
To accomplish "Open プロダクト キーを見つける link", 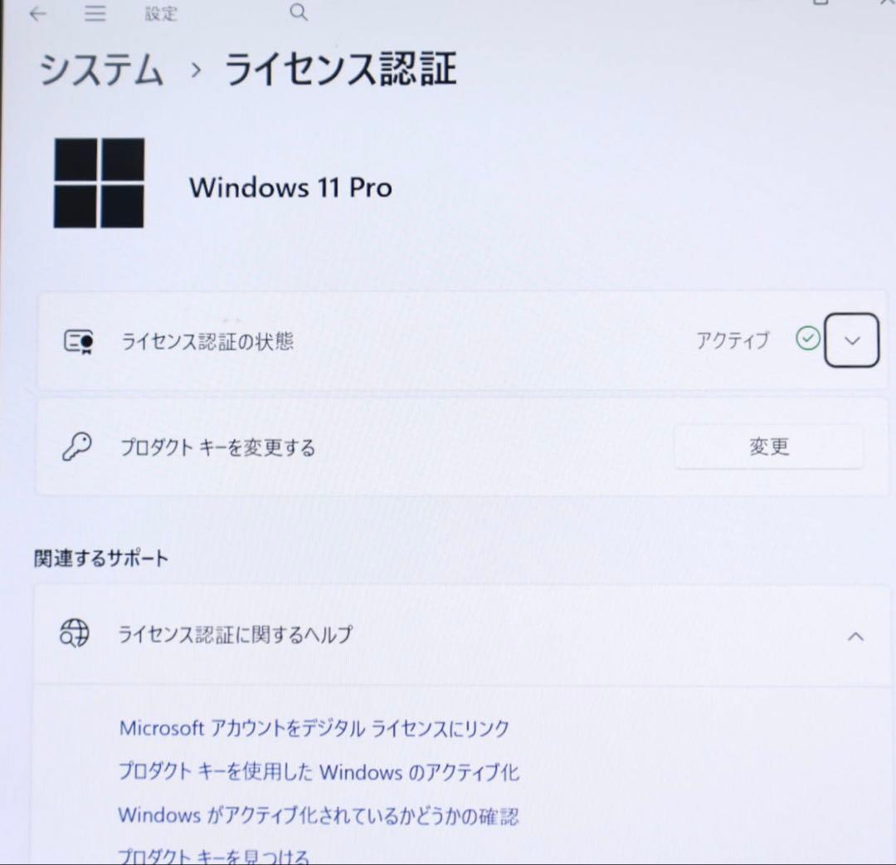I will (x=214, y=856).
